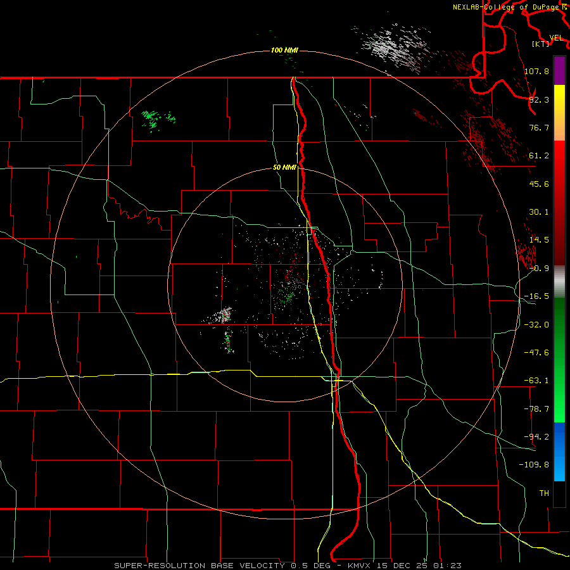Viewport: 570px width, 570px height.
Task: Select the 50 NMI range ring label
Action: (x=284, y=167)
